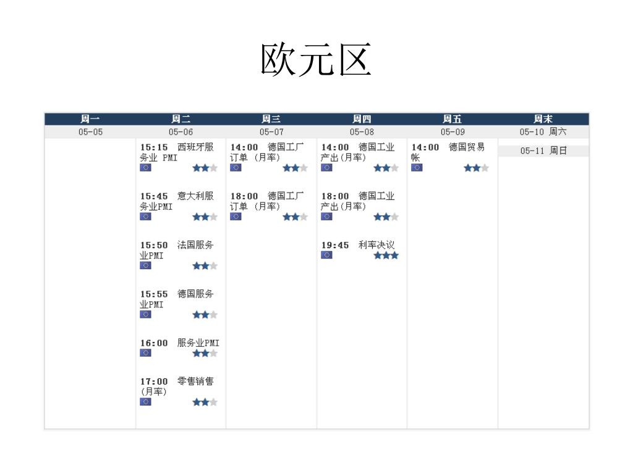Click the 欧元区 page title
This screenshot has width=633, height=474.
pyautogui.click(x=316, y=60)
